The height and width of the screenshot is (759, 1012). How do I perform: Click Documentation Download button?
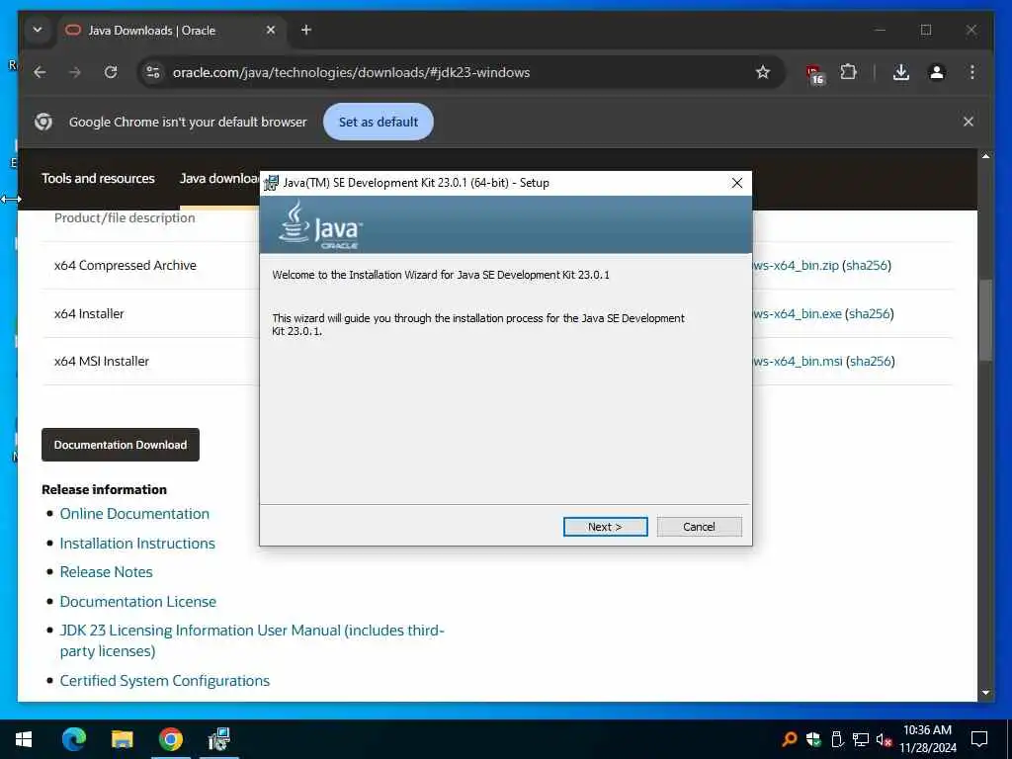click(121, 445)
